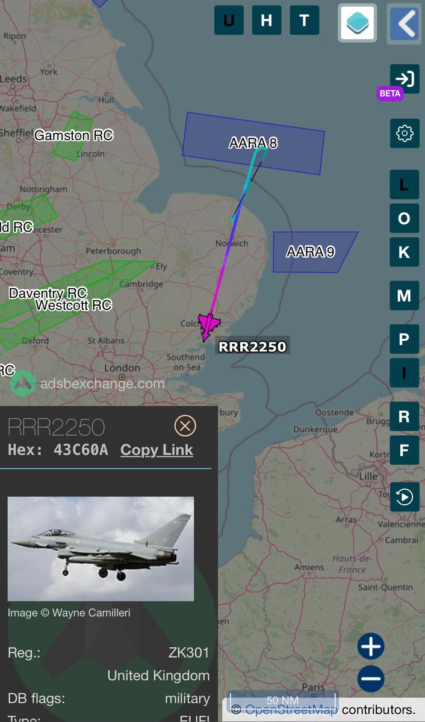Click the RRR2250 callsign label on map
Image resolution: width=425 pixels, height=722 pixels.
tap(252, 347)
